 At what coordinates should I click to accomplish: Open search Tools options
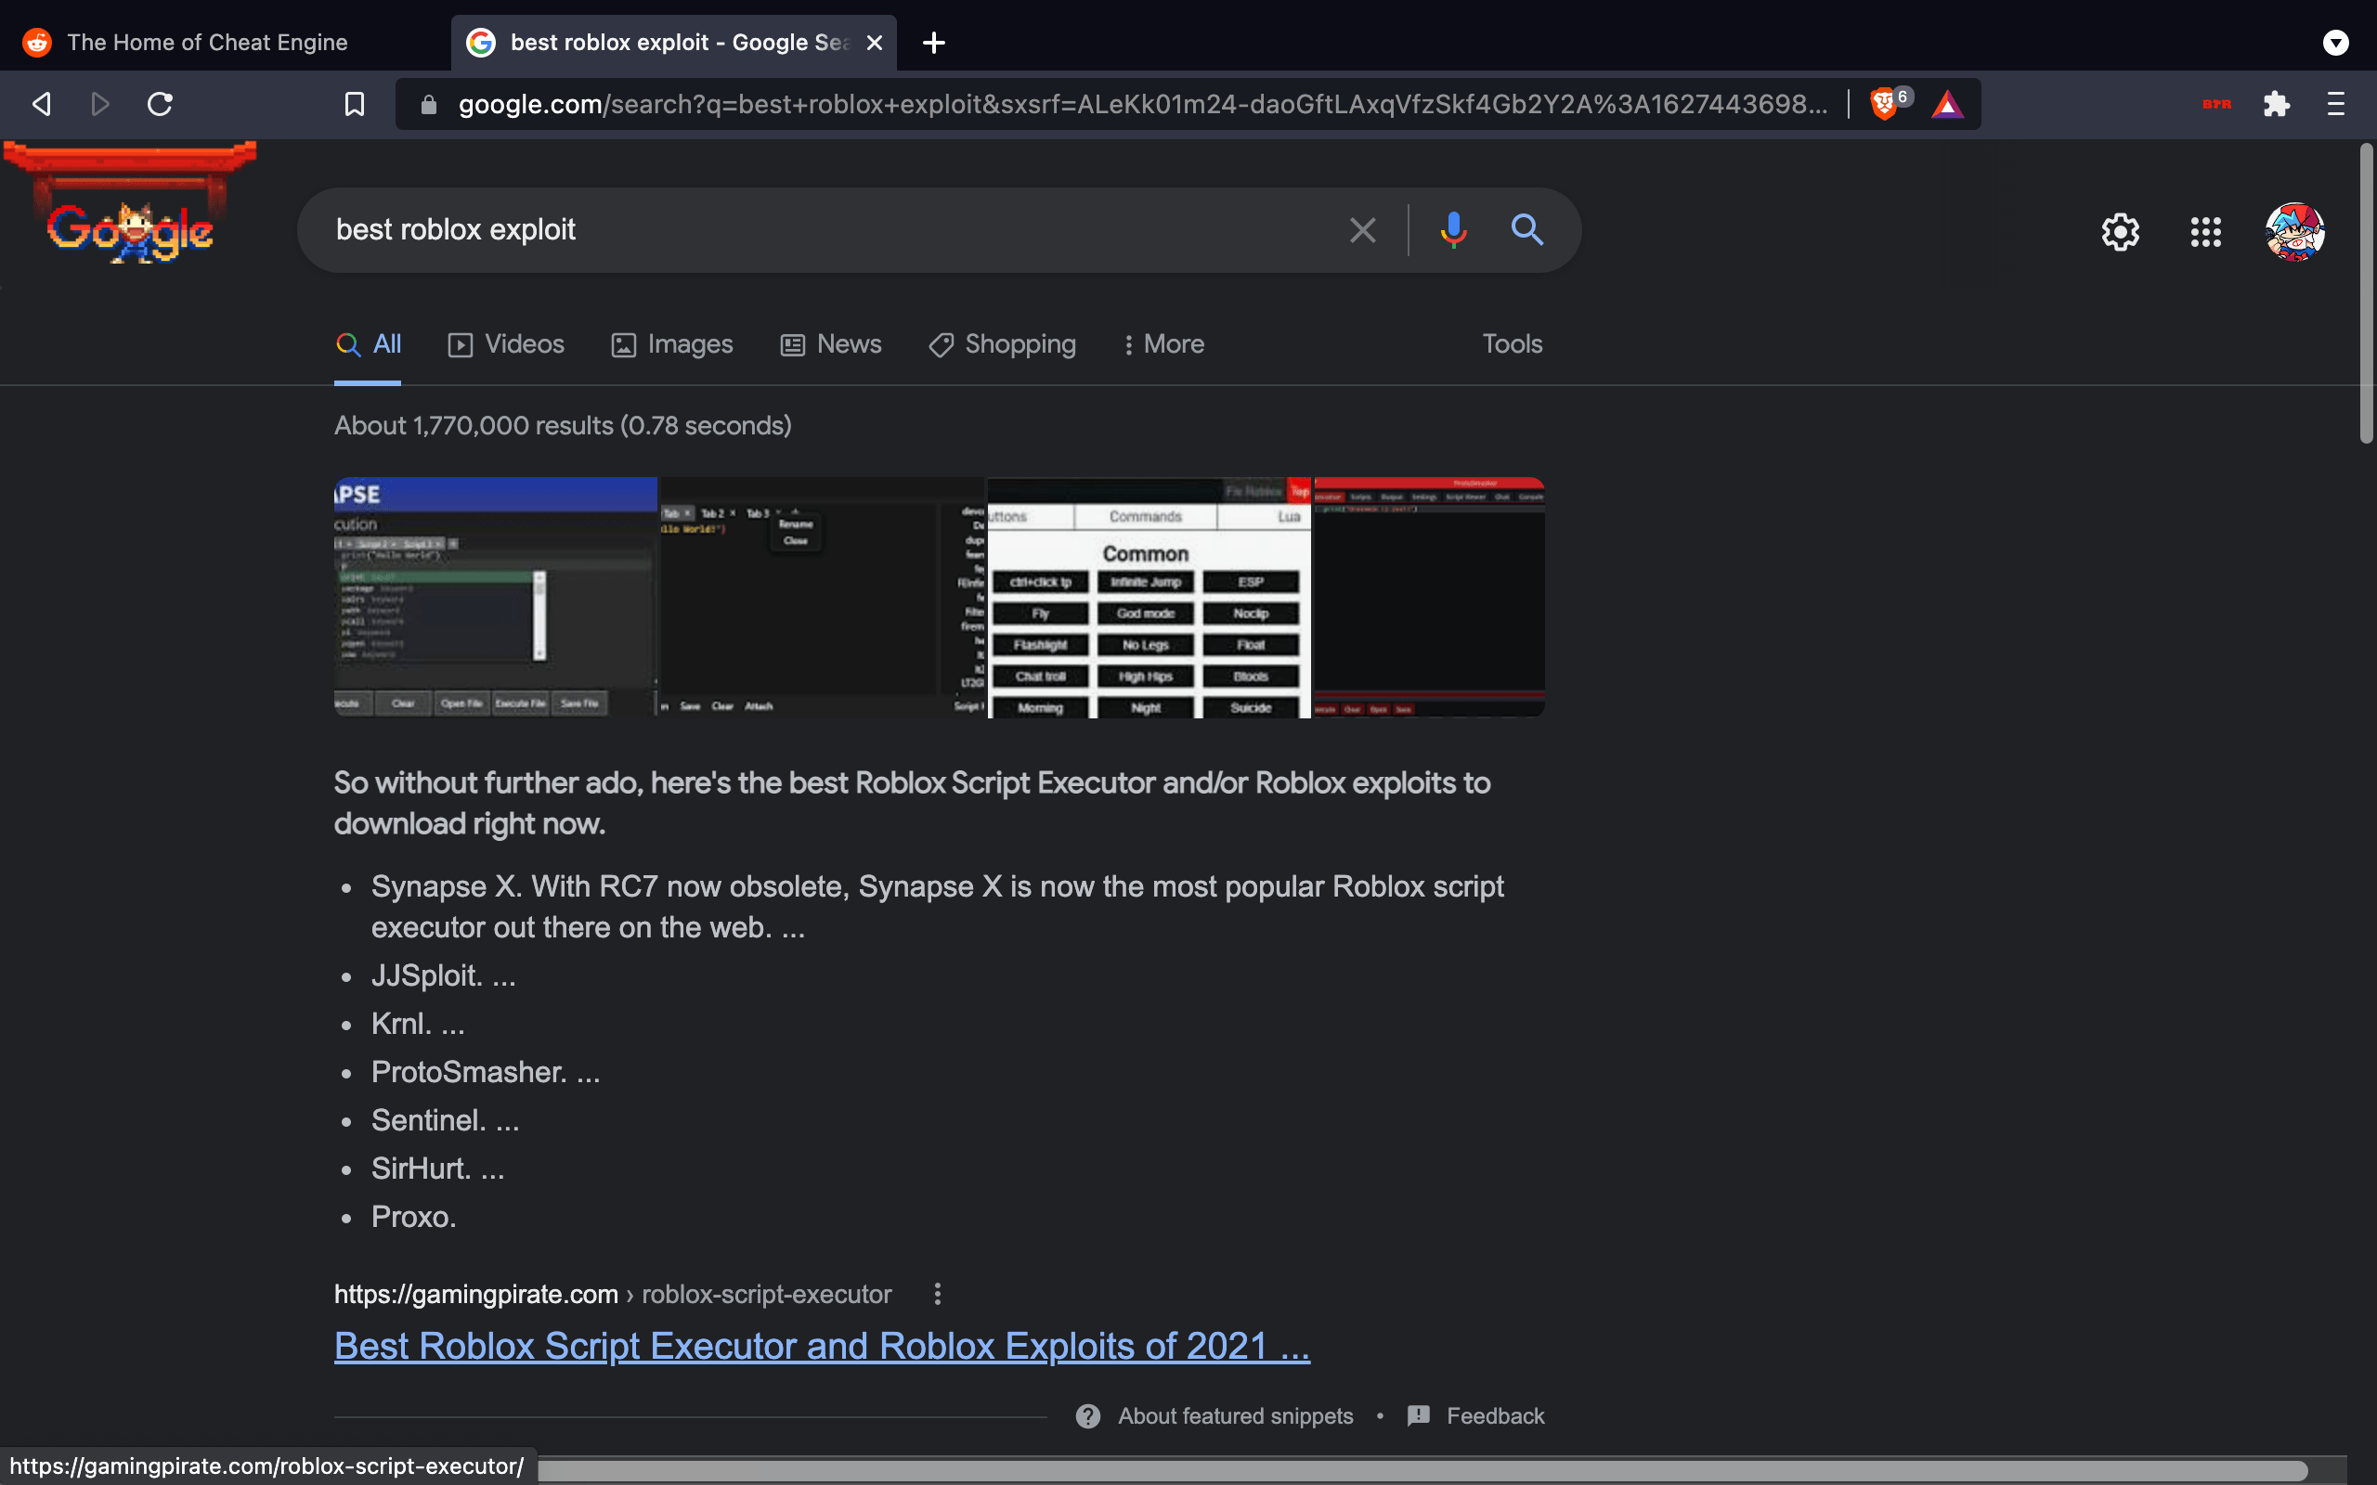[x=1512, y=344]
